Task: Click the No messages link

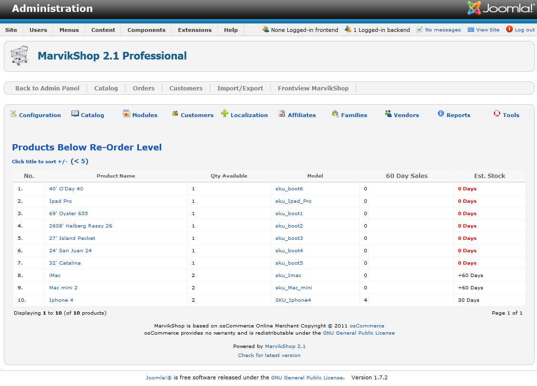Action: (x=443, y=30)
